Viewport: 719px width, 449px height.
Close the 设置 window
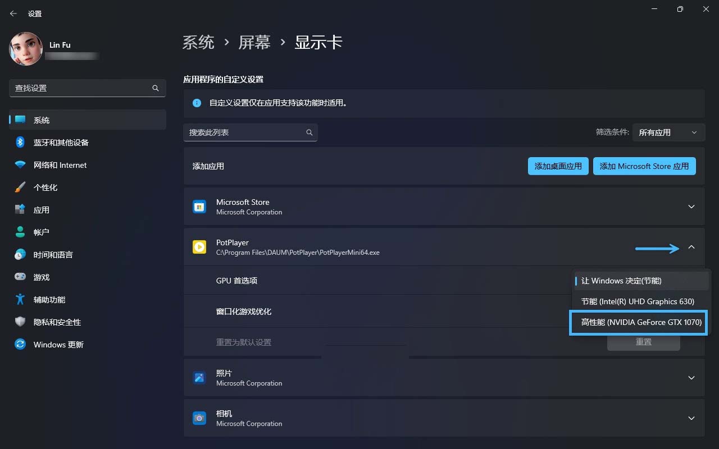point(706,10)
